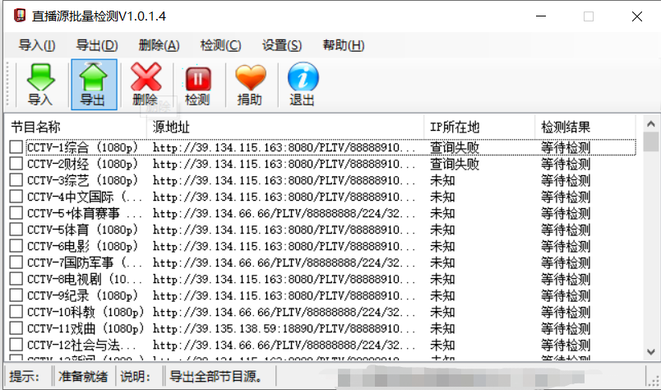
Task: Click the blue info Exit (退出) icon
Action: point(302,79)
